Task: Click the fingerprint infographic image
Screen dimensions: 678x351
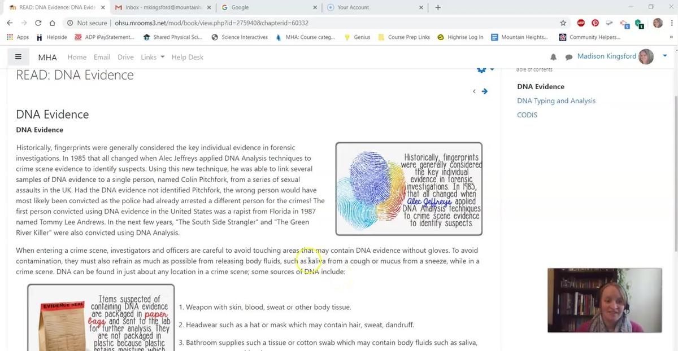Action: [409, 188]
